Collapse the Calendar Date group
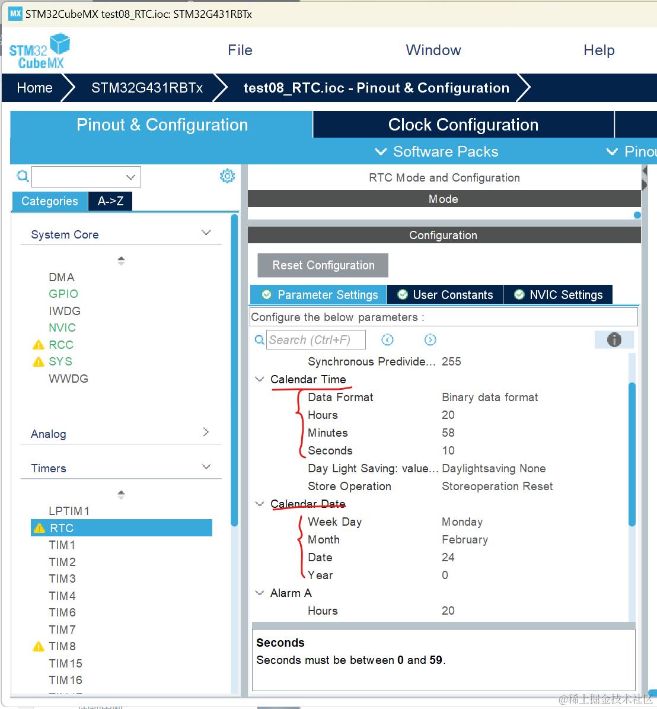The height and width of the screenshot is (709, 657). (259, 504)
